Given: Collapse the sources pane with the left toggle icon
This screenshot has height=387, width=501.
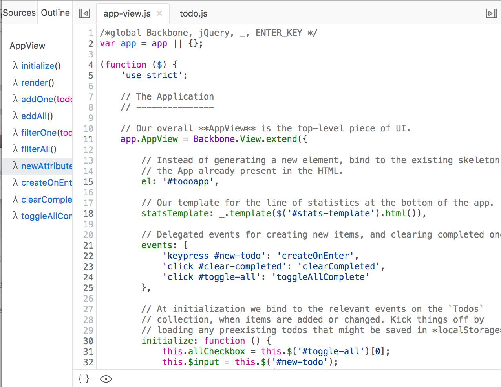Looking at the screenshot, I should (84, 13).
